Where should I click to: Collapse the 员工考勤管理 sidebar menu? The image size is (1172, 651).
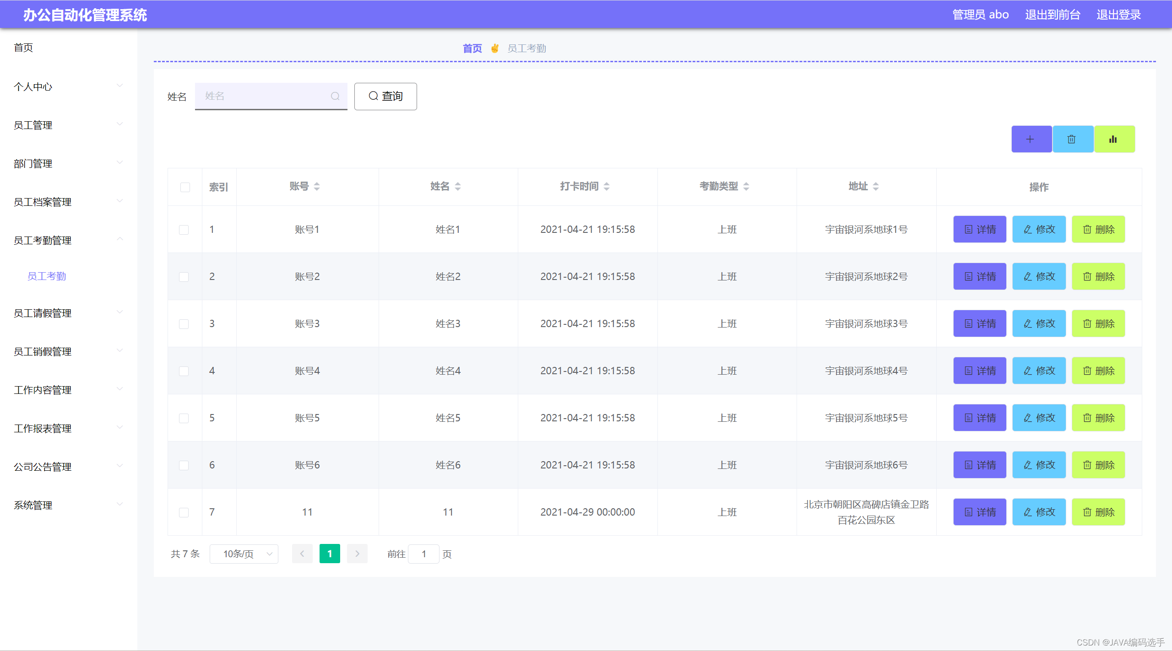coord(69,240)
